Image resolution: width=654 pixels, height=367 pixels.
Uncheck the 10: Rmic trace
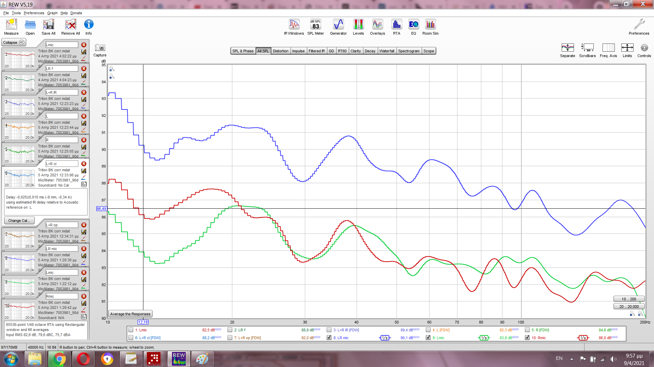click(527, 338)
